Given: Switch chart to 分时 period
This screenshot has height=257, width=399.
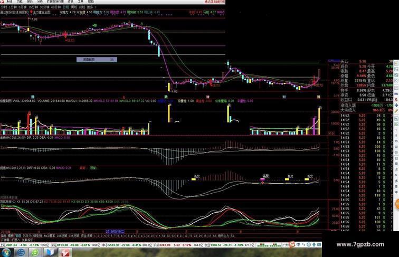Looking at the screenshot, I should point(4,7).
